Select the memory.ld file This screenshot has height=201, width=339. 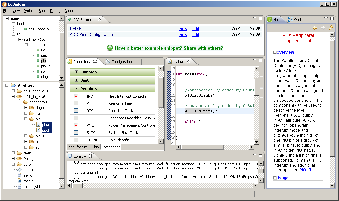(x=31, y=186)
